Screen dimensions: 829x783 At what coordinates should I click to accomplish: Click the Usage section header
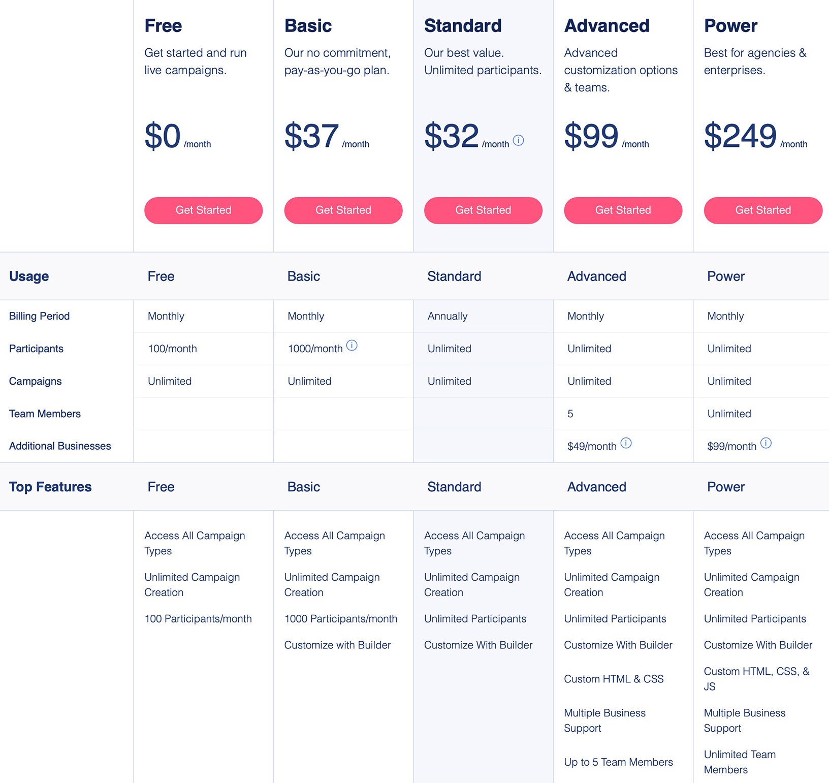(28, 276)
